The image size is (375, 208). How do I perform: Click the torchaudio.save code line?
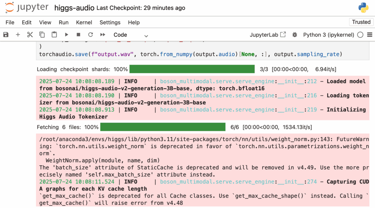(190, 54)
